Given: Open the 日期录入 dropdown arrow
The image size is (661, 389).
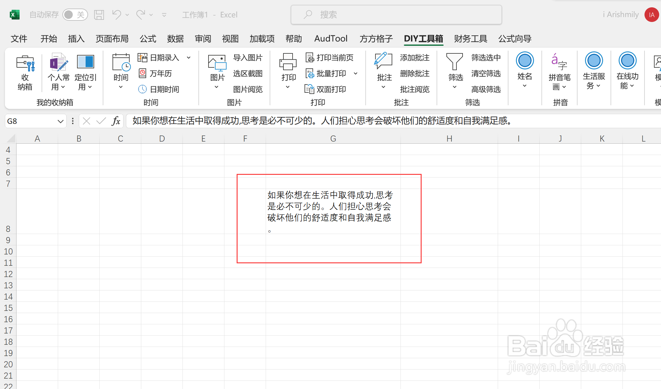Looking at the screenshot, I should pos(189,57).
